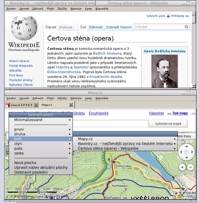Open Zobrazit historii tab

(x=119, y=27)
